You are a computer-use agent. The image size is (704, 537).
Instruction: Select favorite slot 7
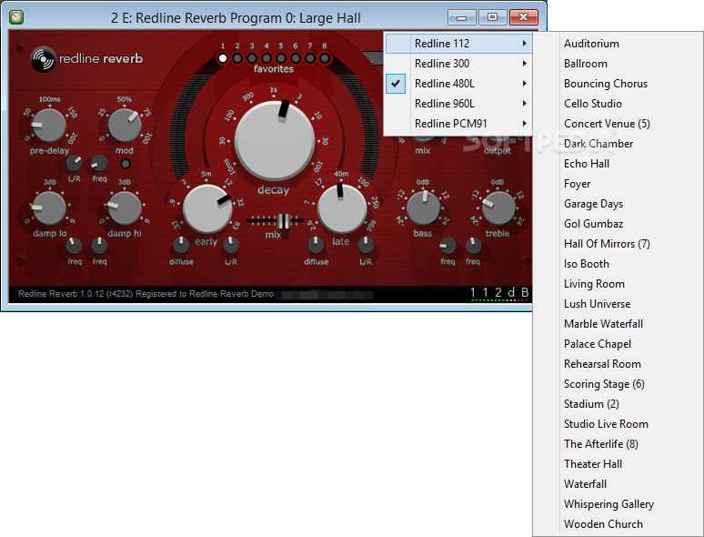pyautogui.click(x=310, y=58)
